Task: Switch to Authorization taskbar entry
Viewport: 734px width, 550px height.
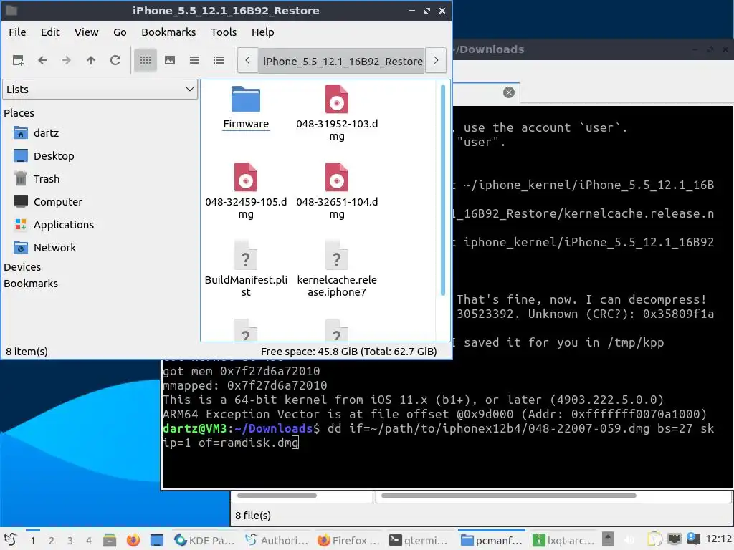Action: pyautogui.click(x=277, y=540)
